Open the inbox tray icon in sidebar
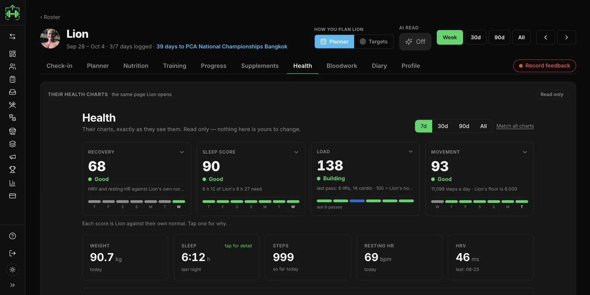 [x=13, y=92]
